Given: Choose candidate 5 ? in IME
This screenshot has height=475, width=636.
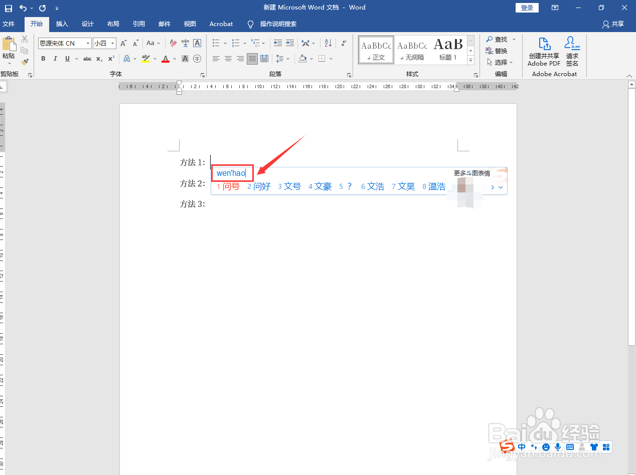Looking at the screenshot, I should 346,186.
